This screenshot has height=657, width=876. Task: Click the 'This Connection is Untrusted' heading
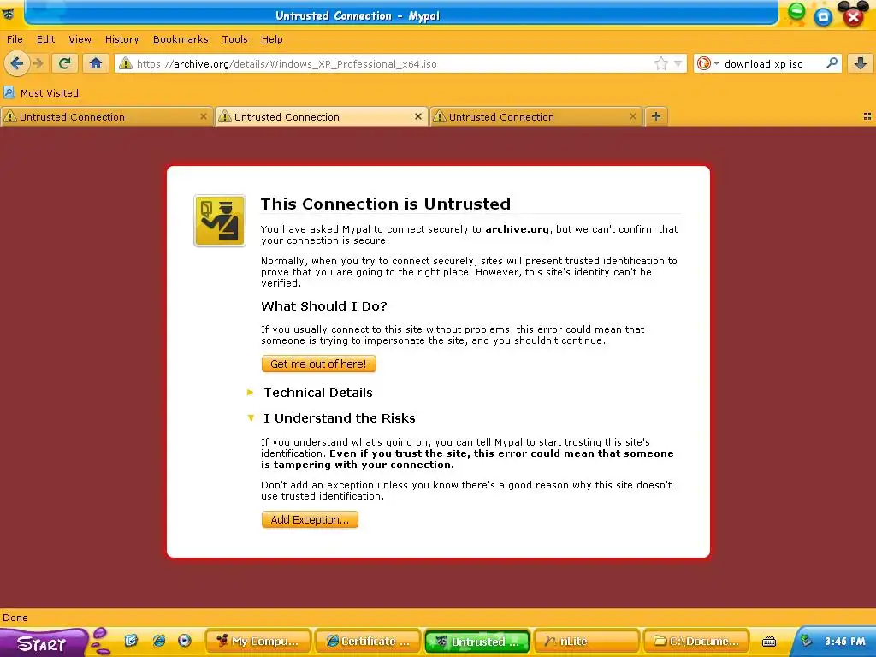pyautogui.click(x=386, y=204)
